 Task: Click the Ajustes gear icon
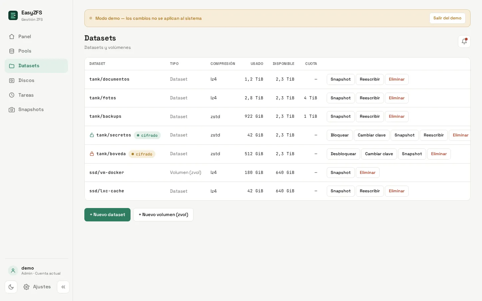(x=26, y=287)
